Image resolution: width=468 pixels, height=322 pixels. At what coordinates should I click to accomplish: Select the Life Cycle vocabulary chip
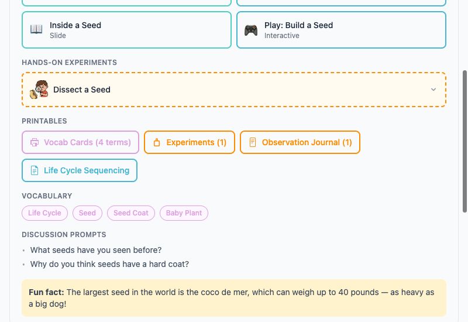[x=45, y=213]
